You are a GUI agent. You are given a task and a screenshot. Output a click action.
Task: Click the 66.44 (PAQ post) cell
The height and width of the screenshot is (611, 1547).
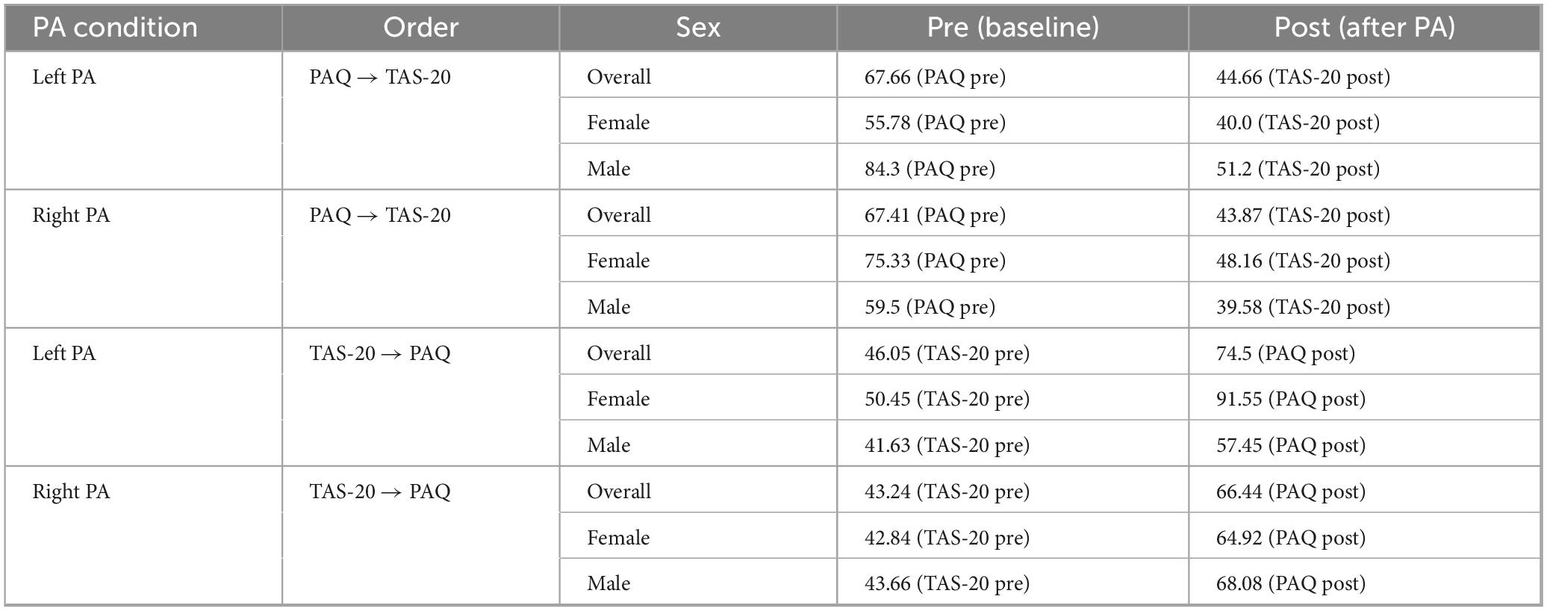pyautogui.click(x=1290, y=491)
